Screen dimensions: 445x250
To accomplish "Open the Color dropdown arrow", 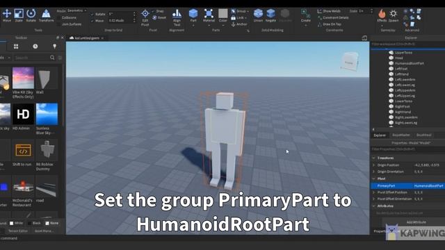I will tap(223, 26).
